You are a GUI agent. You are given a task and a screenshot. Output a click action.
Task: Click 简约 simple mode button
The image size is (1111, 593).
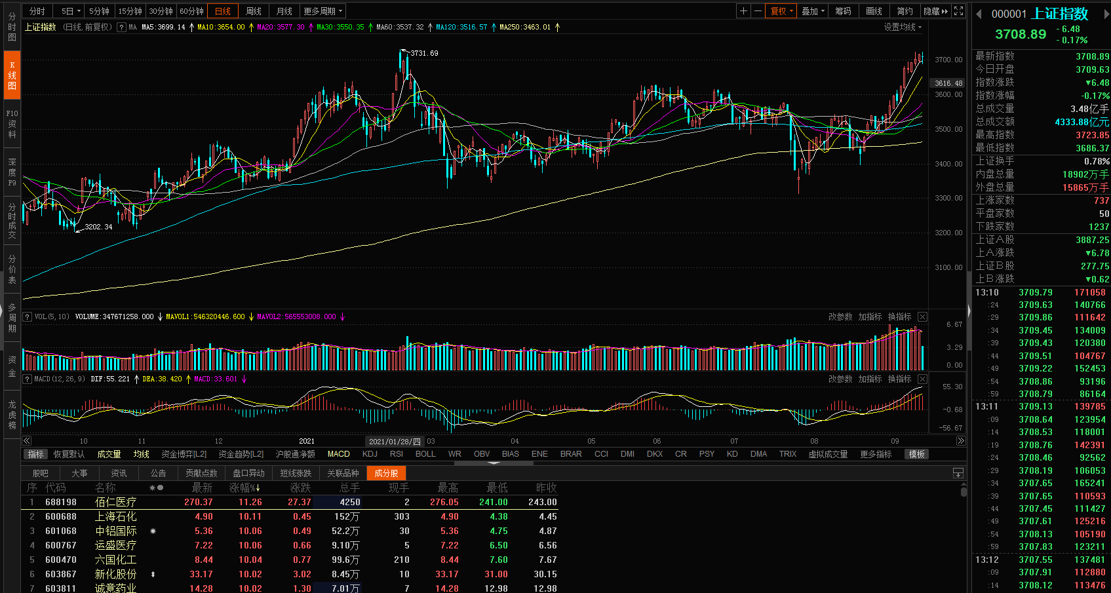(905, 11)
